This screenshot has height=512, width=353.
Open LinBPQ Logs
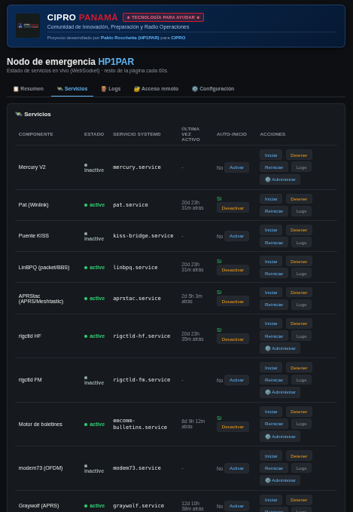[301, 273]
